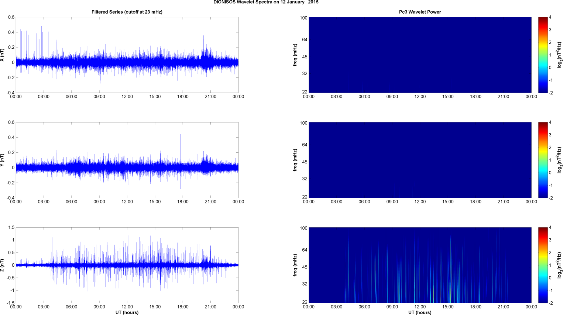Click the X (nT) axis label
Viewport: 563px width, 315px height.
(2, 55)
